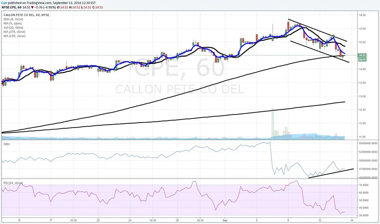The width and height of the screenshot is (380, 224).
Task: Click the 60.0000 RSI axis label
Action: [x=364, y=193]
